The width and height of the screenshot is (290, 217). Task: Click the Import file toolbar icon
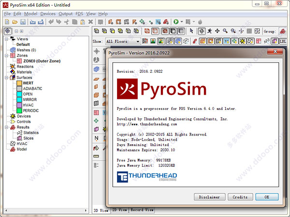[33, 22]
